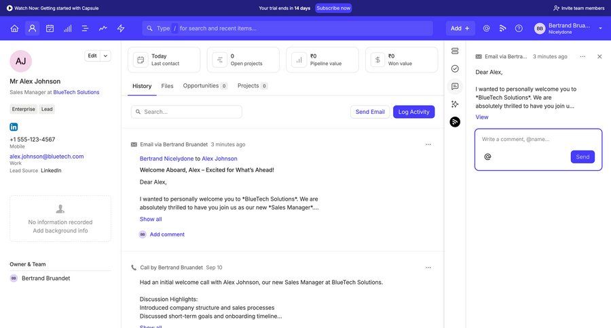Viewport: 611px width, 328px height.
Task: Open the details panel icon in side rail
Action: pos(455,51)
